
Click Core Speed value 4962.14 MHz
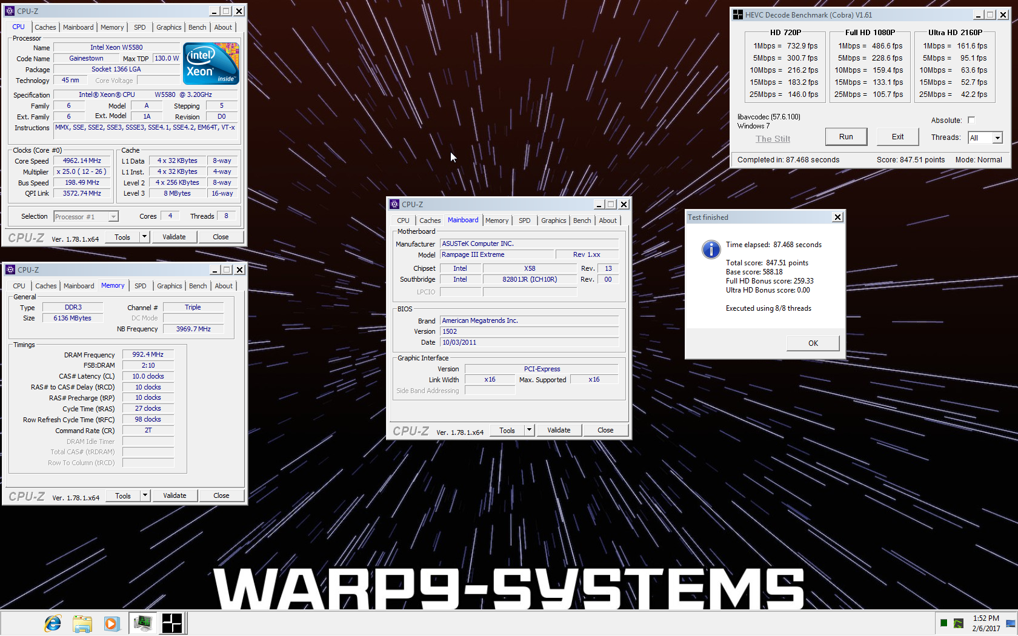pos(82,161)
